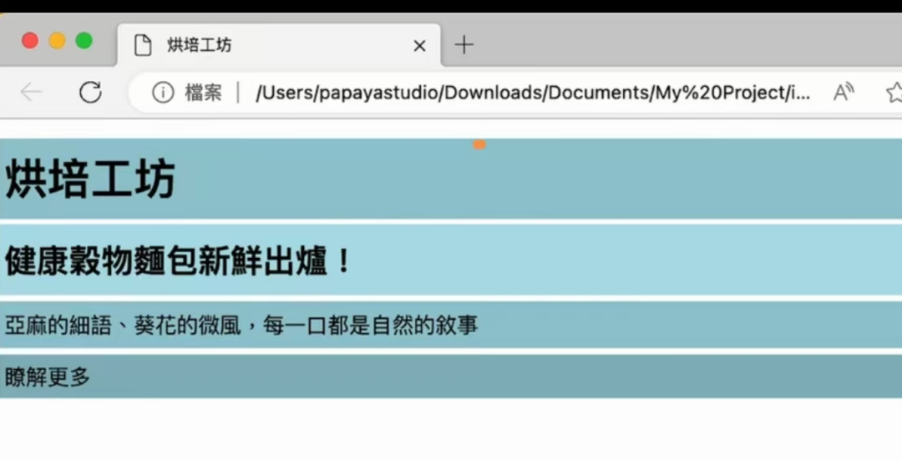Viewport: 902px width, 460px height.
Task: Click the page icon on the 烘培工坊 tab
Action: 143,45
